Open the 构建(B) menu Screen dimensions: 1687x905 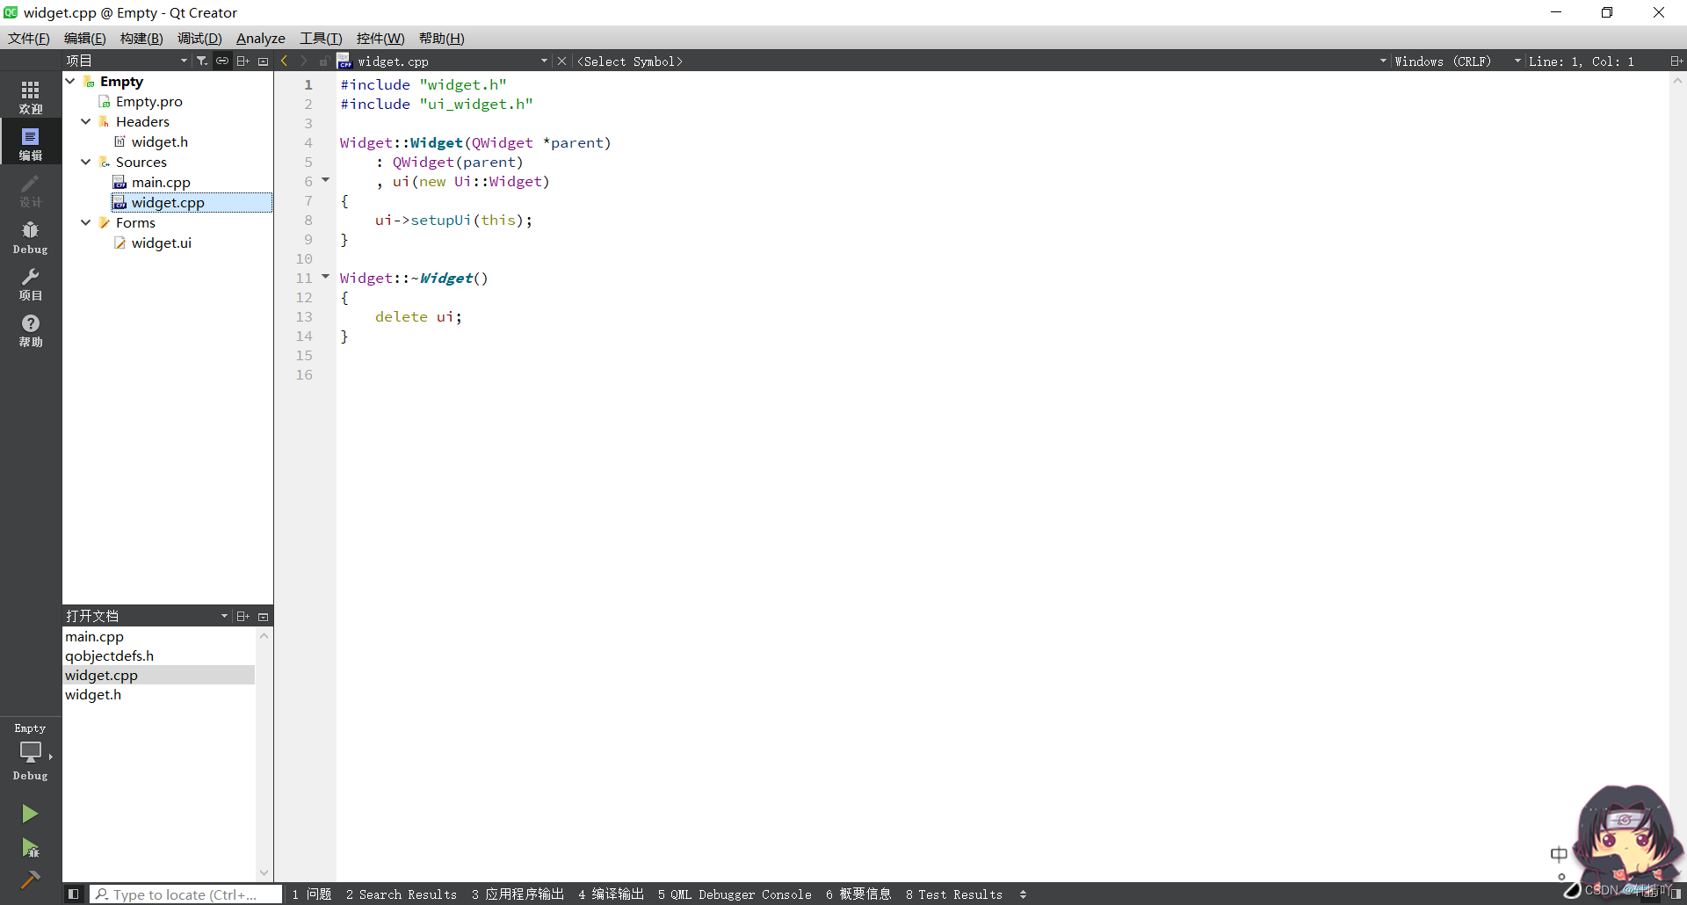[141, 38]
